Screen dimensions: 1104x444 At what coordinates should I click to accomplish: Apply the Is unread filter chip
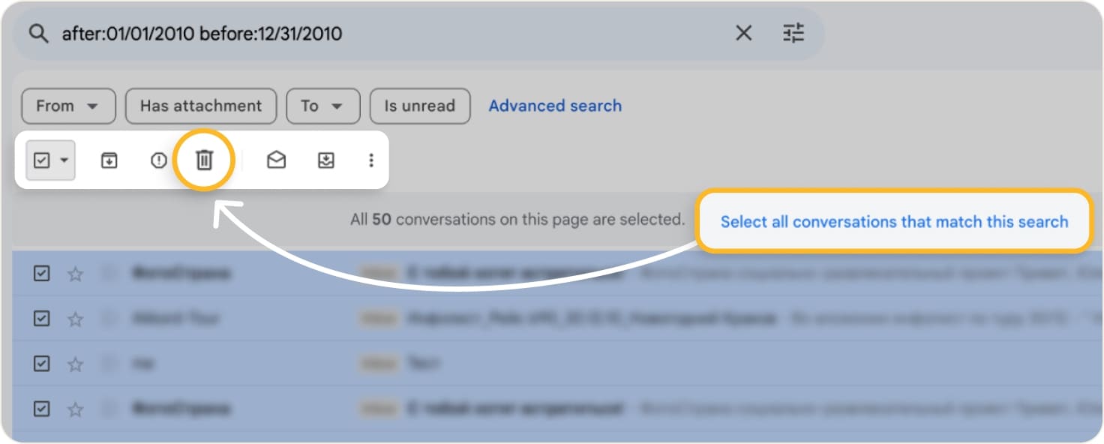419,106
